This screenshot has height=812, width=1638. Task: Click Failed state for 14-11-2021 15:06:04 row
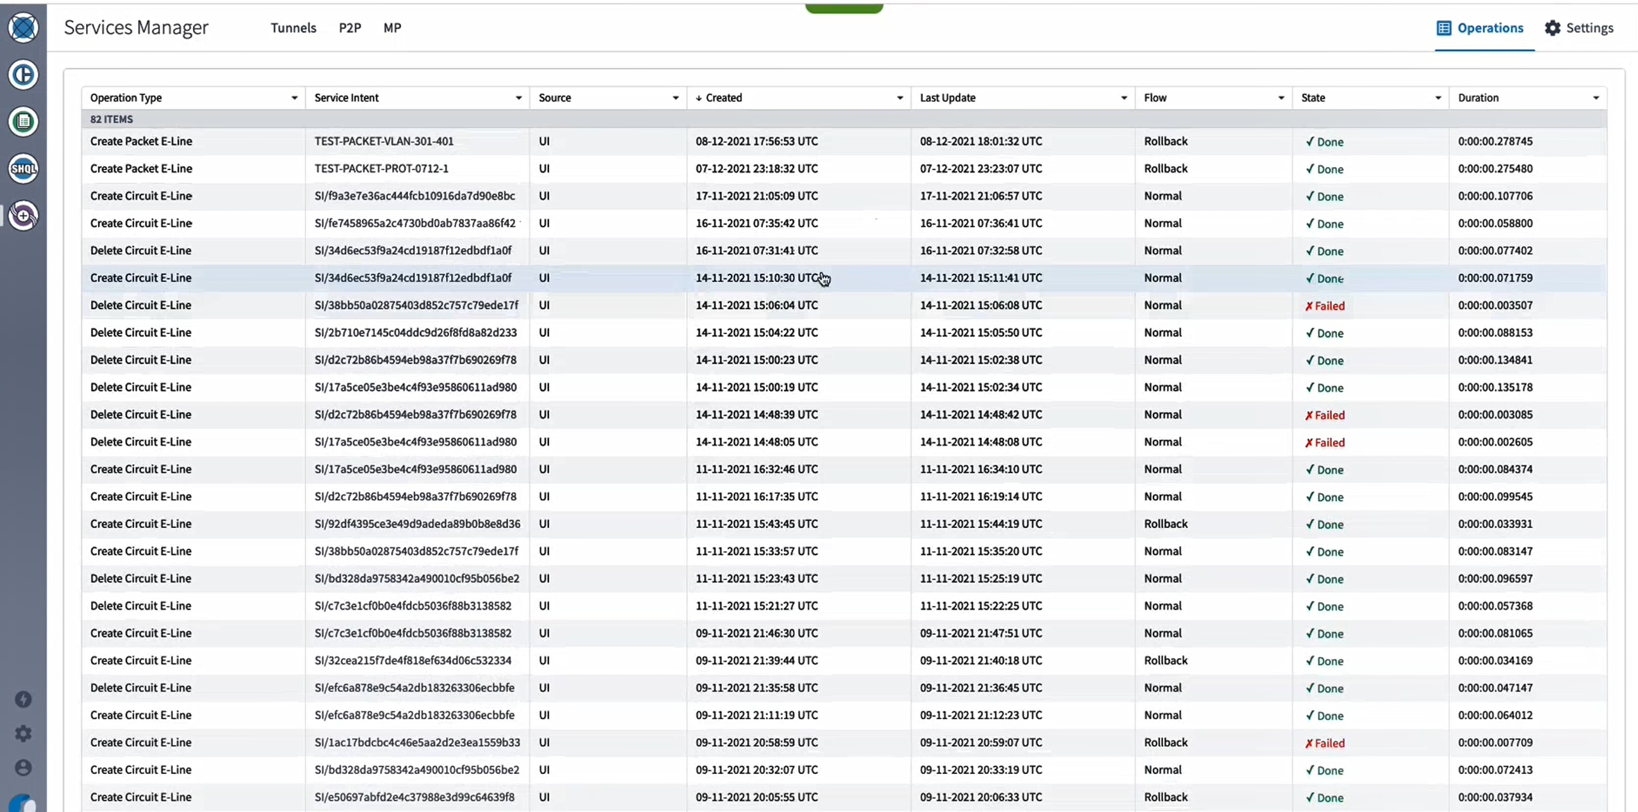pos(1325,305)
